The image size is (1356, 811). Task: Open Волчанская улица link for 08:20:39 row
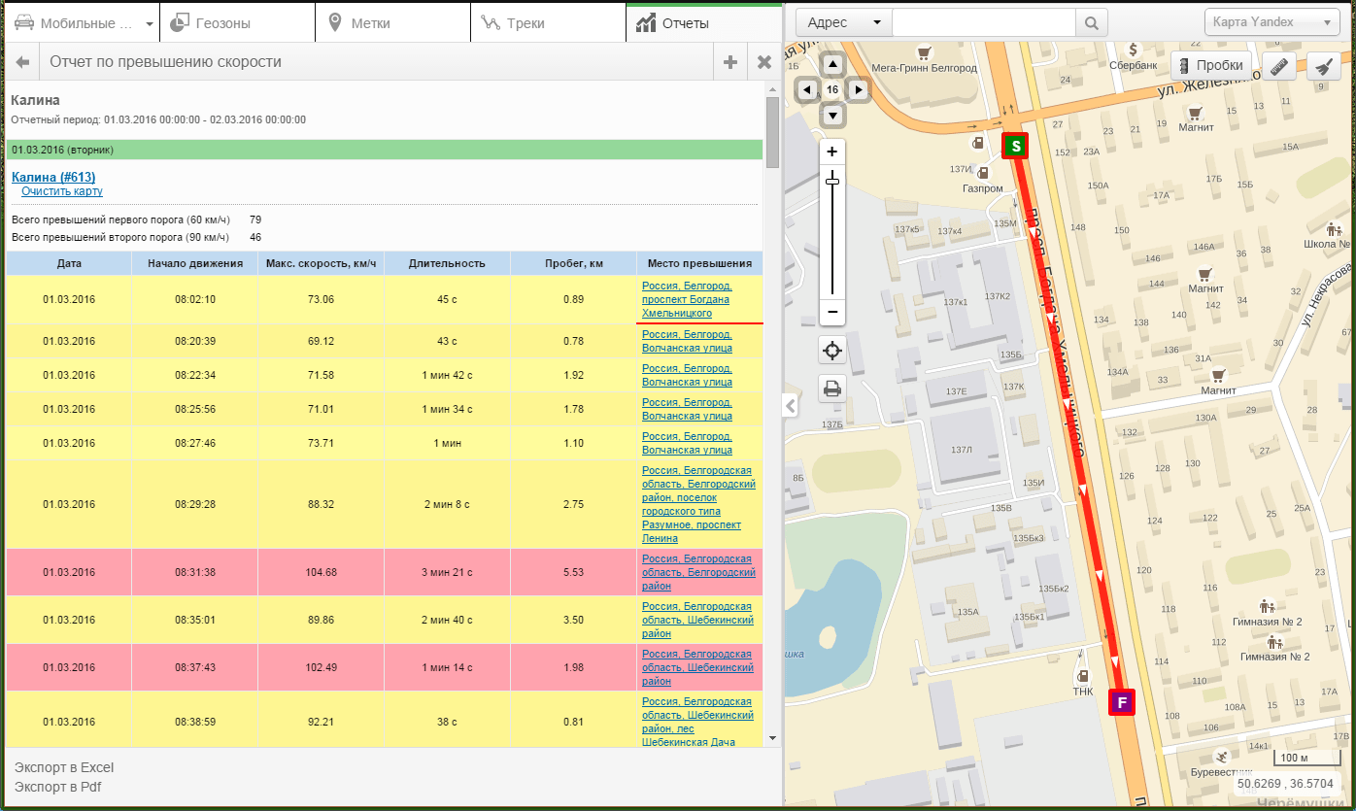click(687, 341)
